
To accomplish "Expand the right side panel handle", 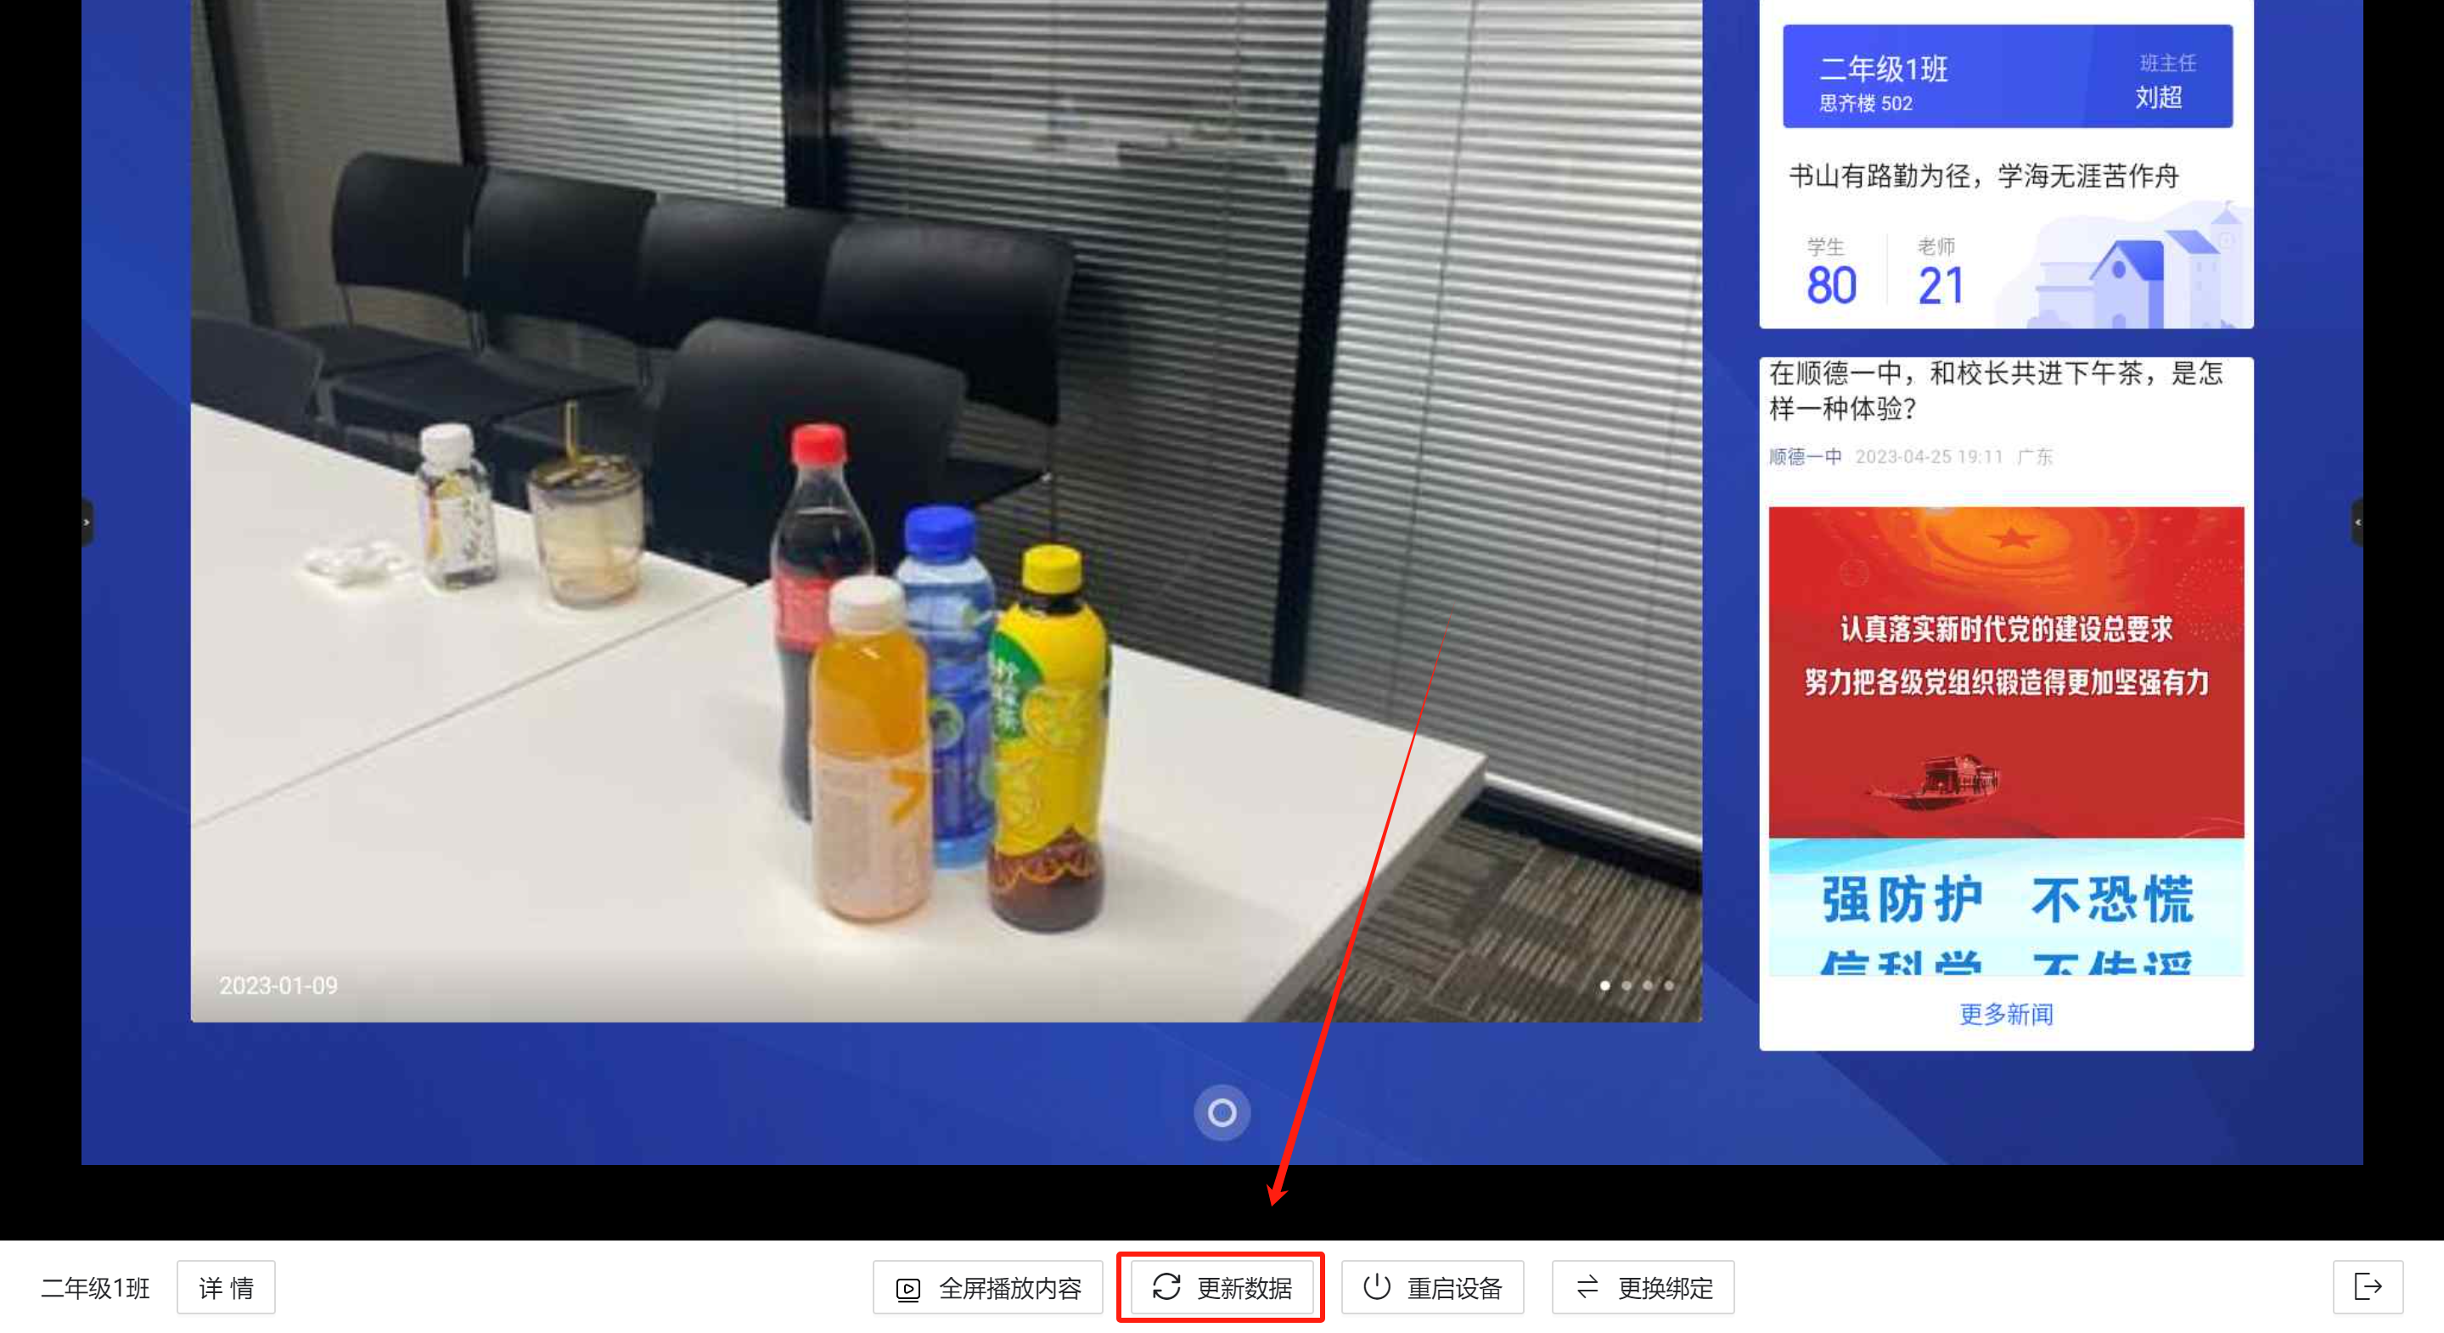I will [x=2357, y=523].
